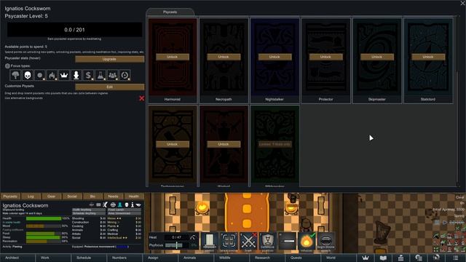Open the menu lines icon in bottom bar
The image size is (466, 262).
456,258
